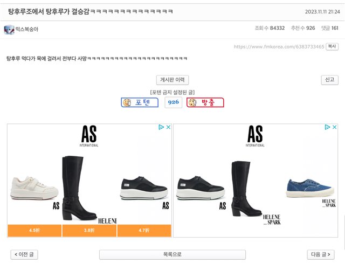Open the right ad's AdChoices info icon
The height and width of the screenshot is (263, 345).
click(327, 128)
